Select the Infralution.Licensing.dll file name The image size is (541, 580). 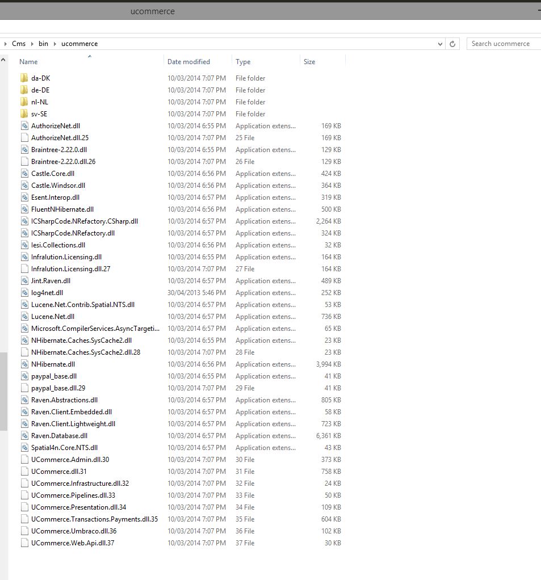click(66, 257)
